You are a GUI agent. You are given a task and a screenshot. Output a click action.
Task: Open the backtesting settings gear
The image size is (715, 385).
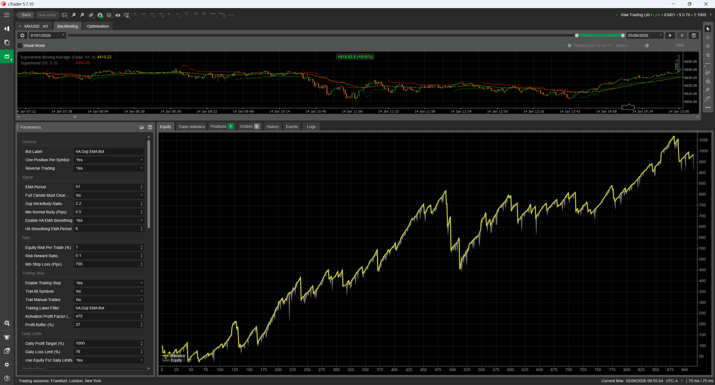point(22,35)
